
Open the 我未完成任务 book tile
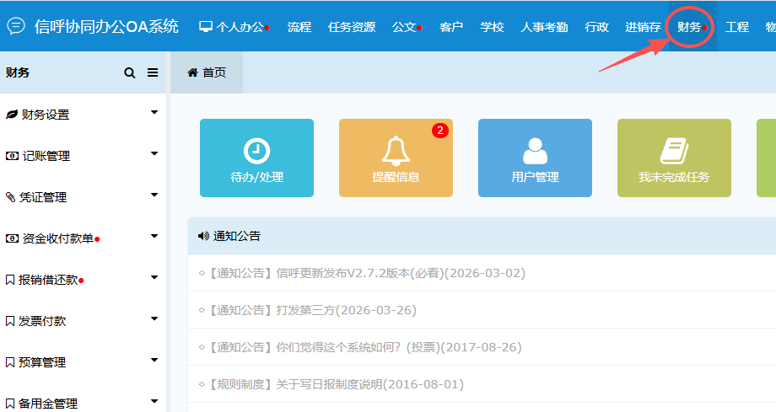[674, 158]
